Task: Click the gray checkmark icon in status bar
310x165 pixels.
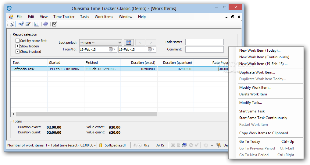Action: [x=197, y=145]
